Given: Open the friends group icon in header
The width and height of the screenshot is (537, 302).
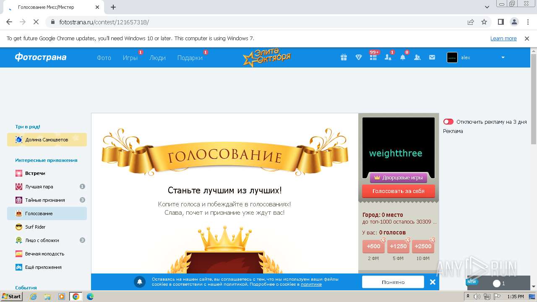Looking at the screenshot, I should (417, 57).
